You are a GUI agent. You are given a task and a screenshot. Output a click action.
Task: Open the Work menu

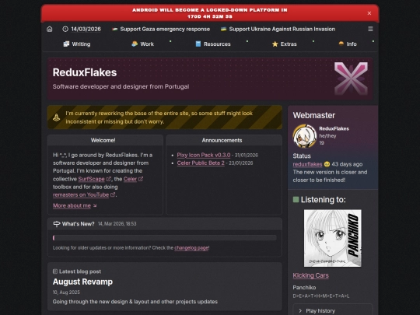pyautogui.click(x=143, y=44)
